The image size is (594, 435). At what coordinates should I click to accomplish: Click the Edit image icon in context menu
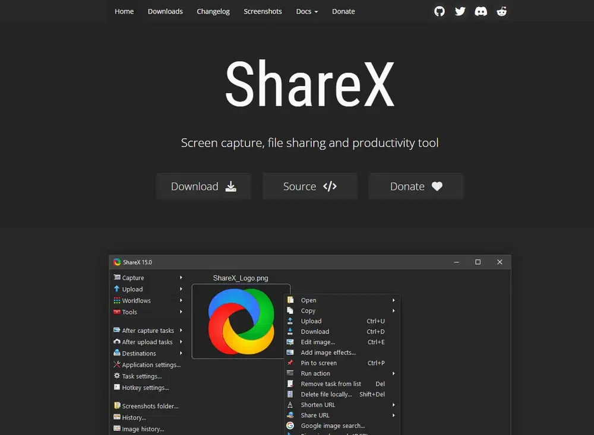tap(290, 342)
